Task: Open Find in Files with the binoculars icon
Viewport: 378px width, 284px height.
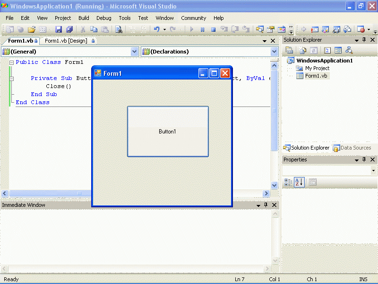Action: (119, 29)
